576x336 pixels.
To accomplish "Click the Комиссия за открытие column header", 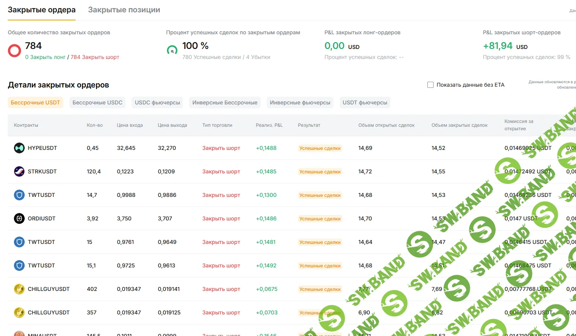I will pyautogui.click(x=519, y=125).
